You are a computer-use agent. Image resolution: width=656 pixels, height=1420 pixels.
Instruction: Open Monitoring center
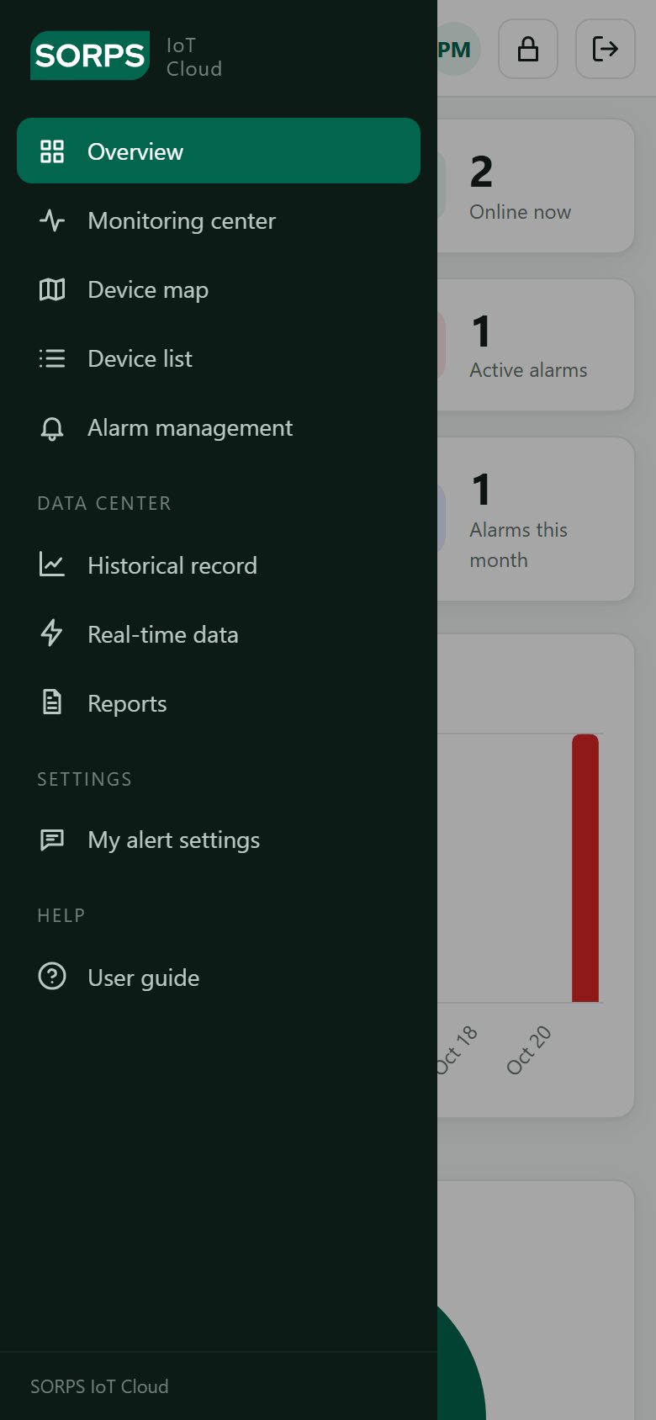point(219,220)
